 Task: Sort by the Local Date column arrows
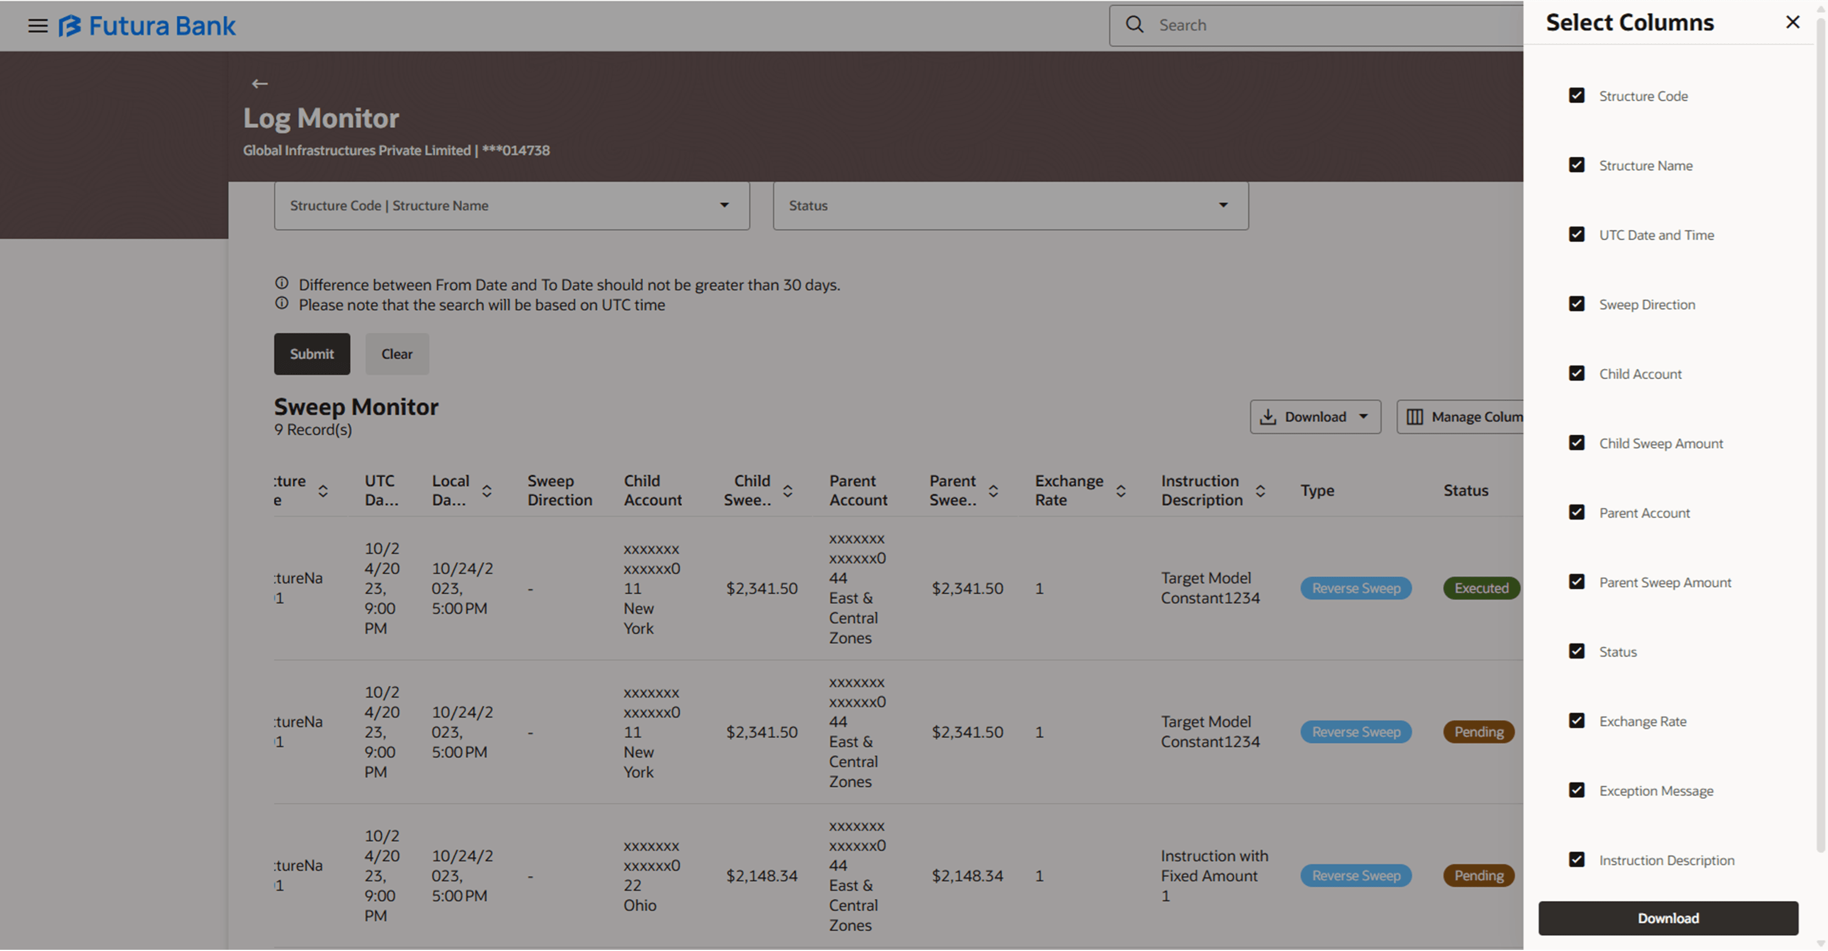point(487,490)
